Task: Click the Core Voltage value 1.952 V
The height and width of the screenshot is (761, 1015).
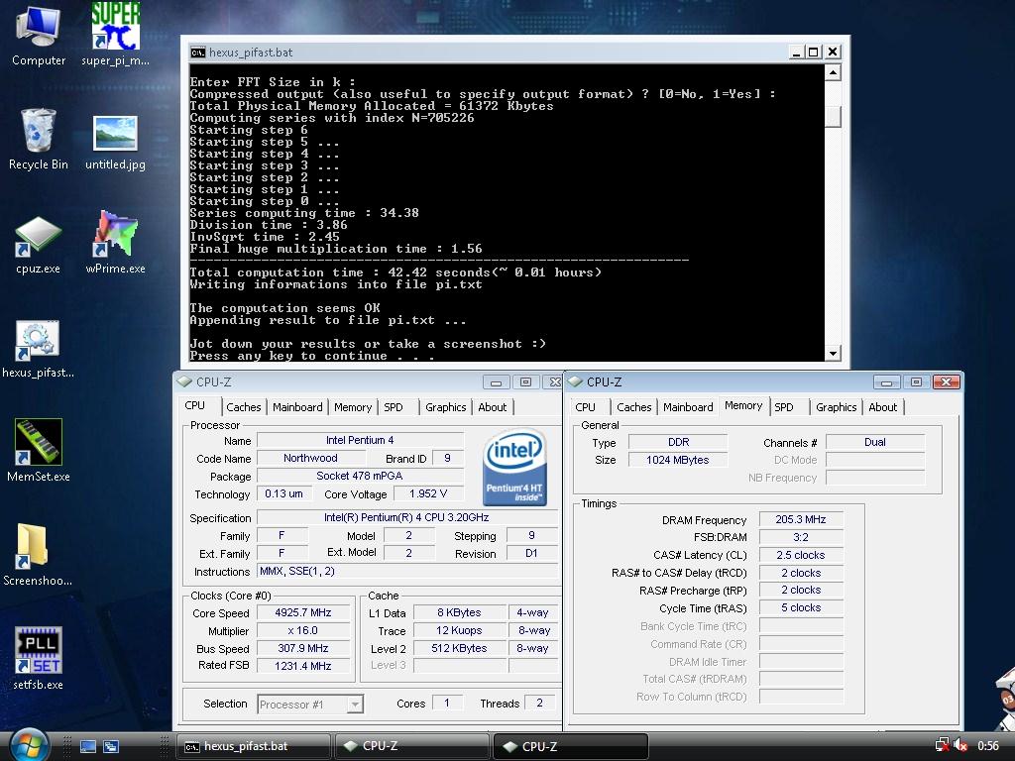Action: click(428, 493)
